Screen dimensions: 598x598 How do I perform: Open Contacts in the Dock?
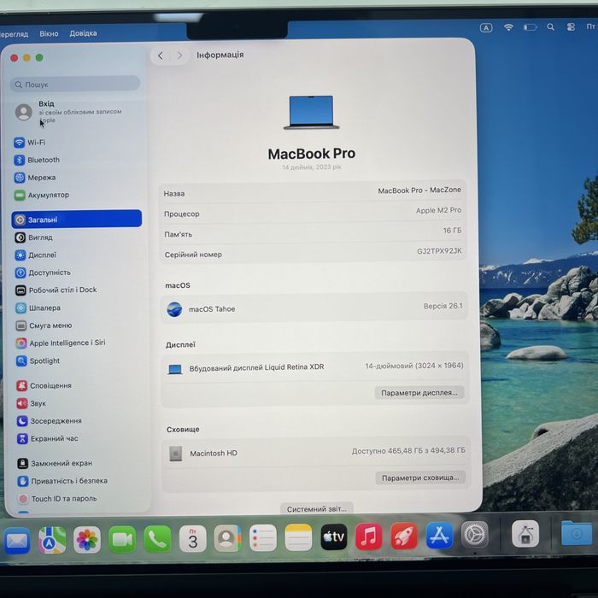click(x=228, y=538)
